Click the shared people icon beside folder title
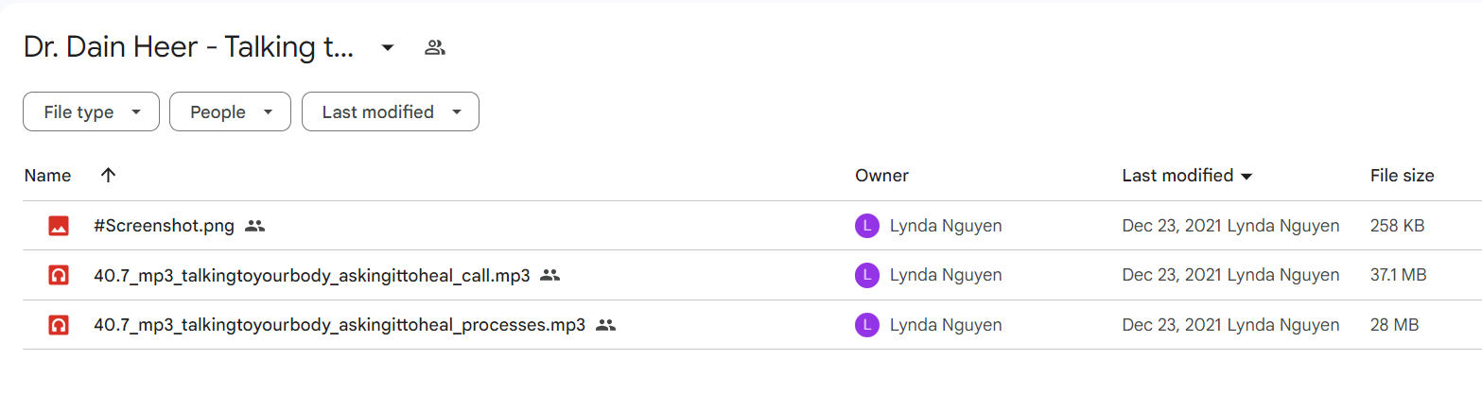Screen dimensions: 1482x411 point(435,47)
